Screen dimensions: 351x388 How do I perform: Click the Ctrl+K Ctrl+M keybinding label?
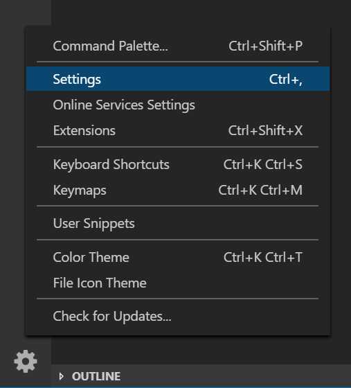(x=260, y=190)
